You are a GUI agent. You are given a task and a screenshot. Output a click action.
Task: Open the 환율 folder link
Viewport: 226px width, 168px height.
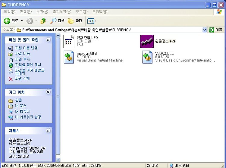[19, 100]
